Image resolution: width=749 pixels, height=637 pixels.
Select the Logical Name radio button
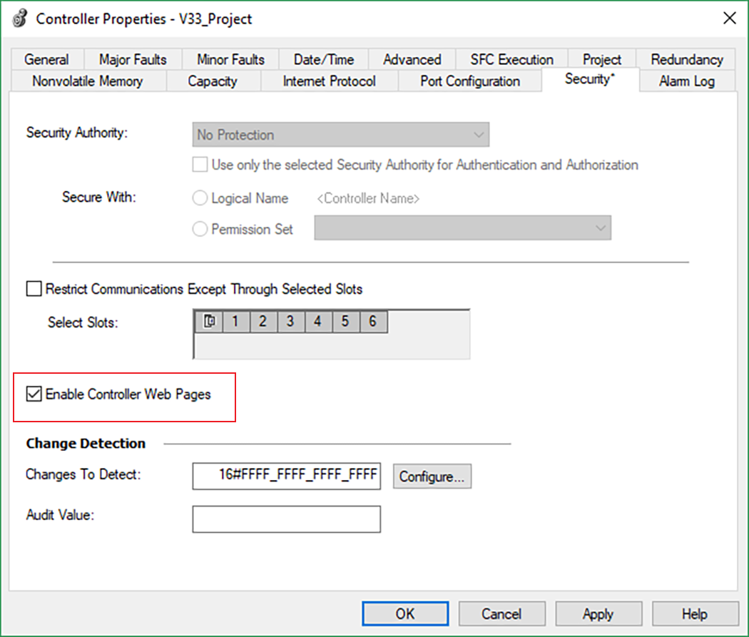200,198
